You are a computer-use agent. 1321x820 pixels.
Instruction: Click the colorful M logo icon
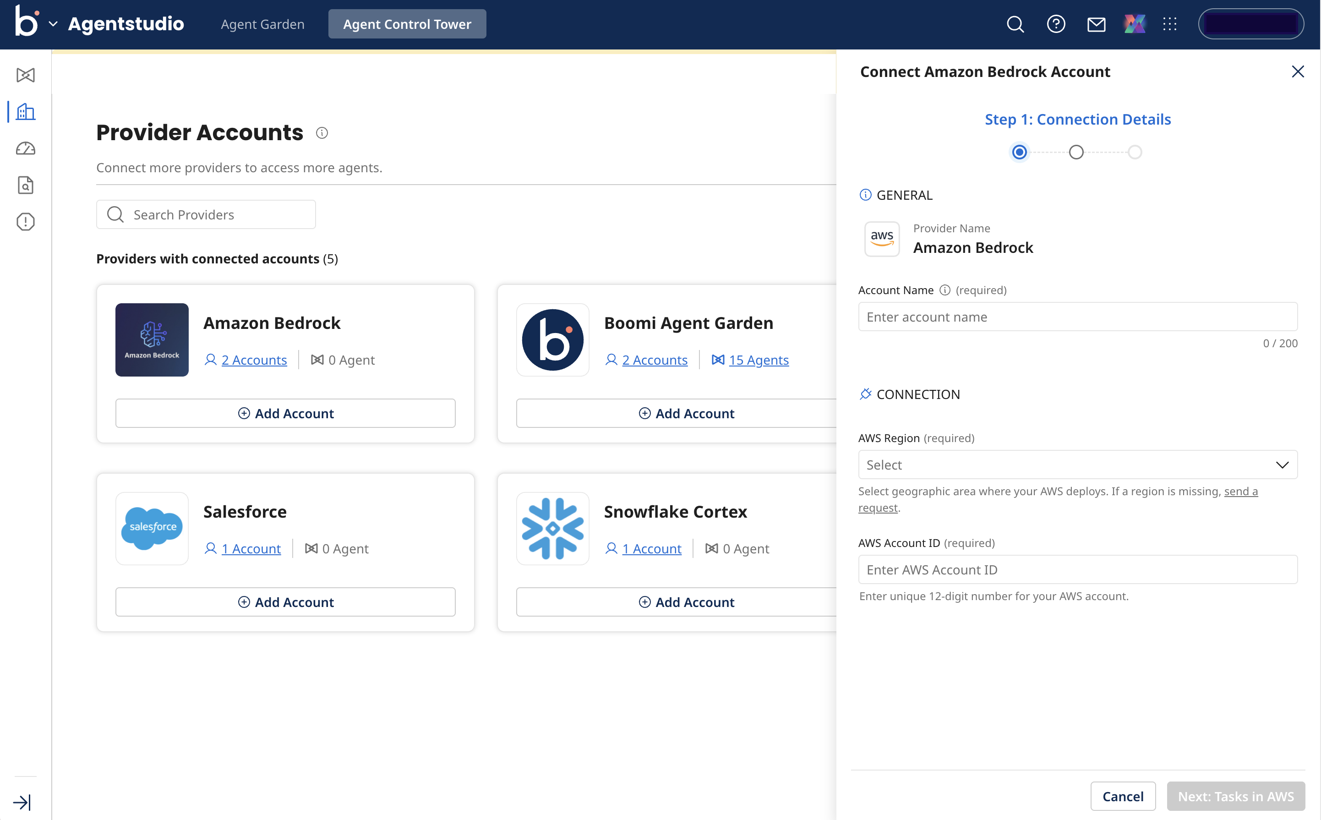coord(1134,24)
